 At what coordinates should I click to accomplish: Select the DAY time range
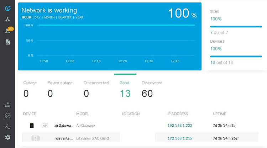(x=37, y=17)
